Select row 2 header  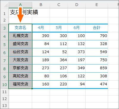click(x=4, y=20)
